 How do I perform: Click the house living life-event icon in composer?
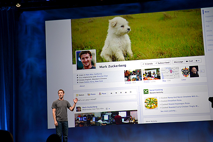(121, 93)
